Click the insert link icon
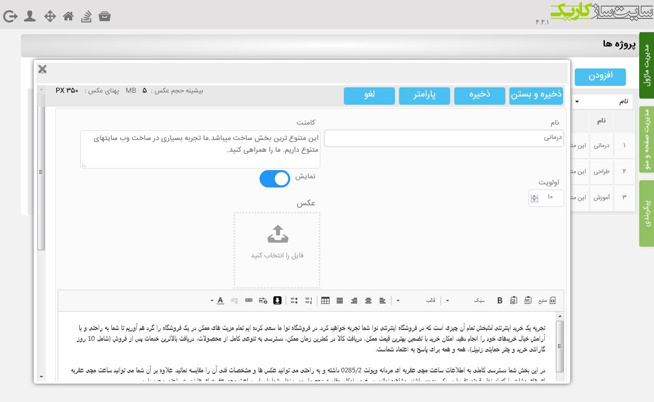The height and width of the screenshot is (402, 654). 249,300
